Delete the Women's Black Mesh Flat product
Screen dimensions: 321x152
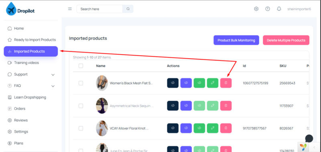[x=226, y=83]
